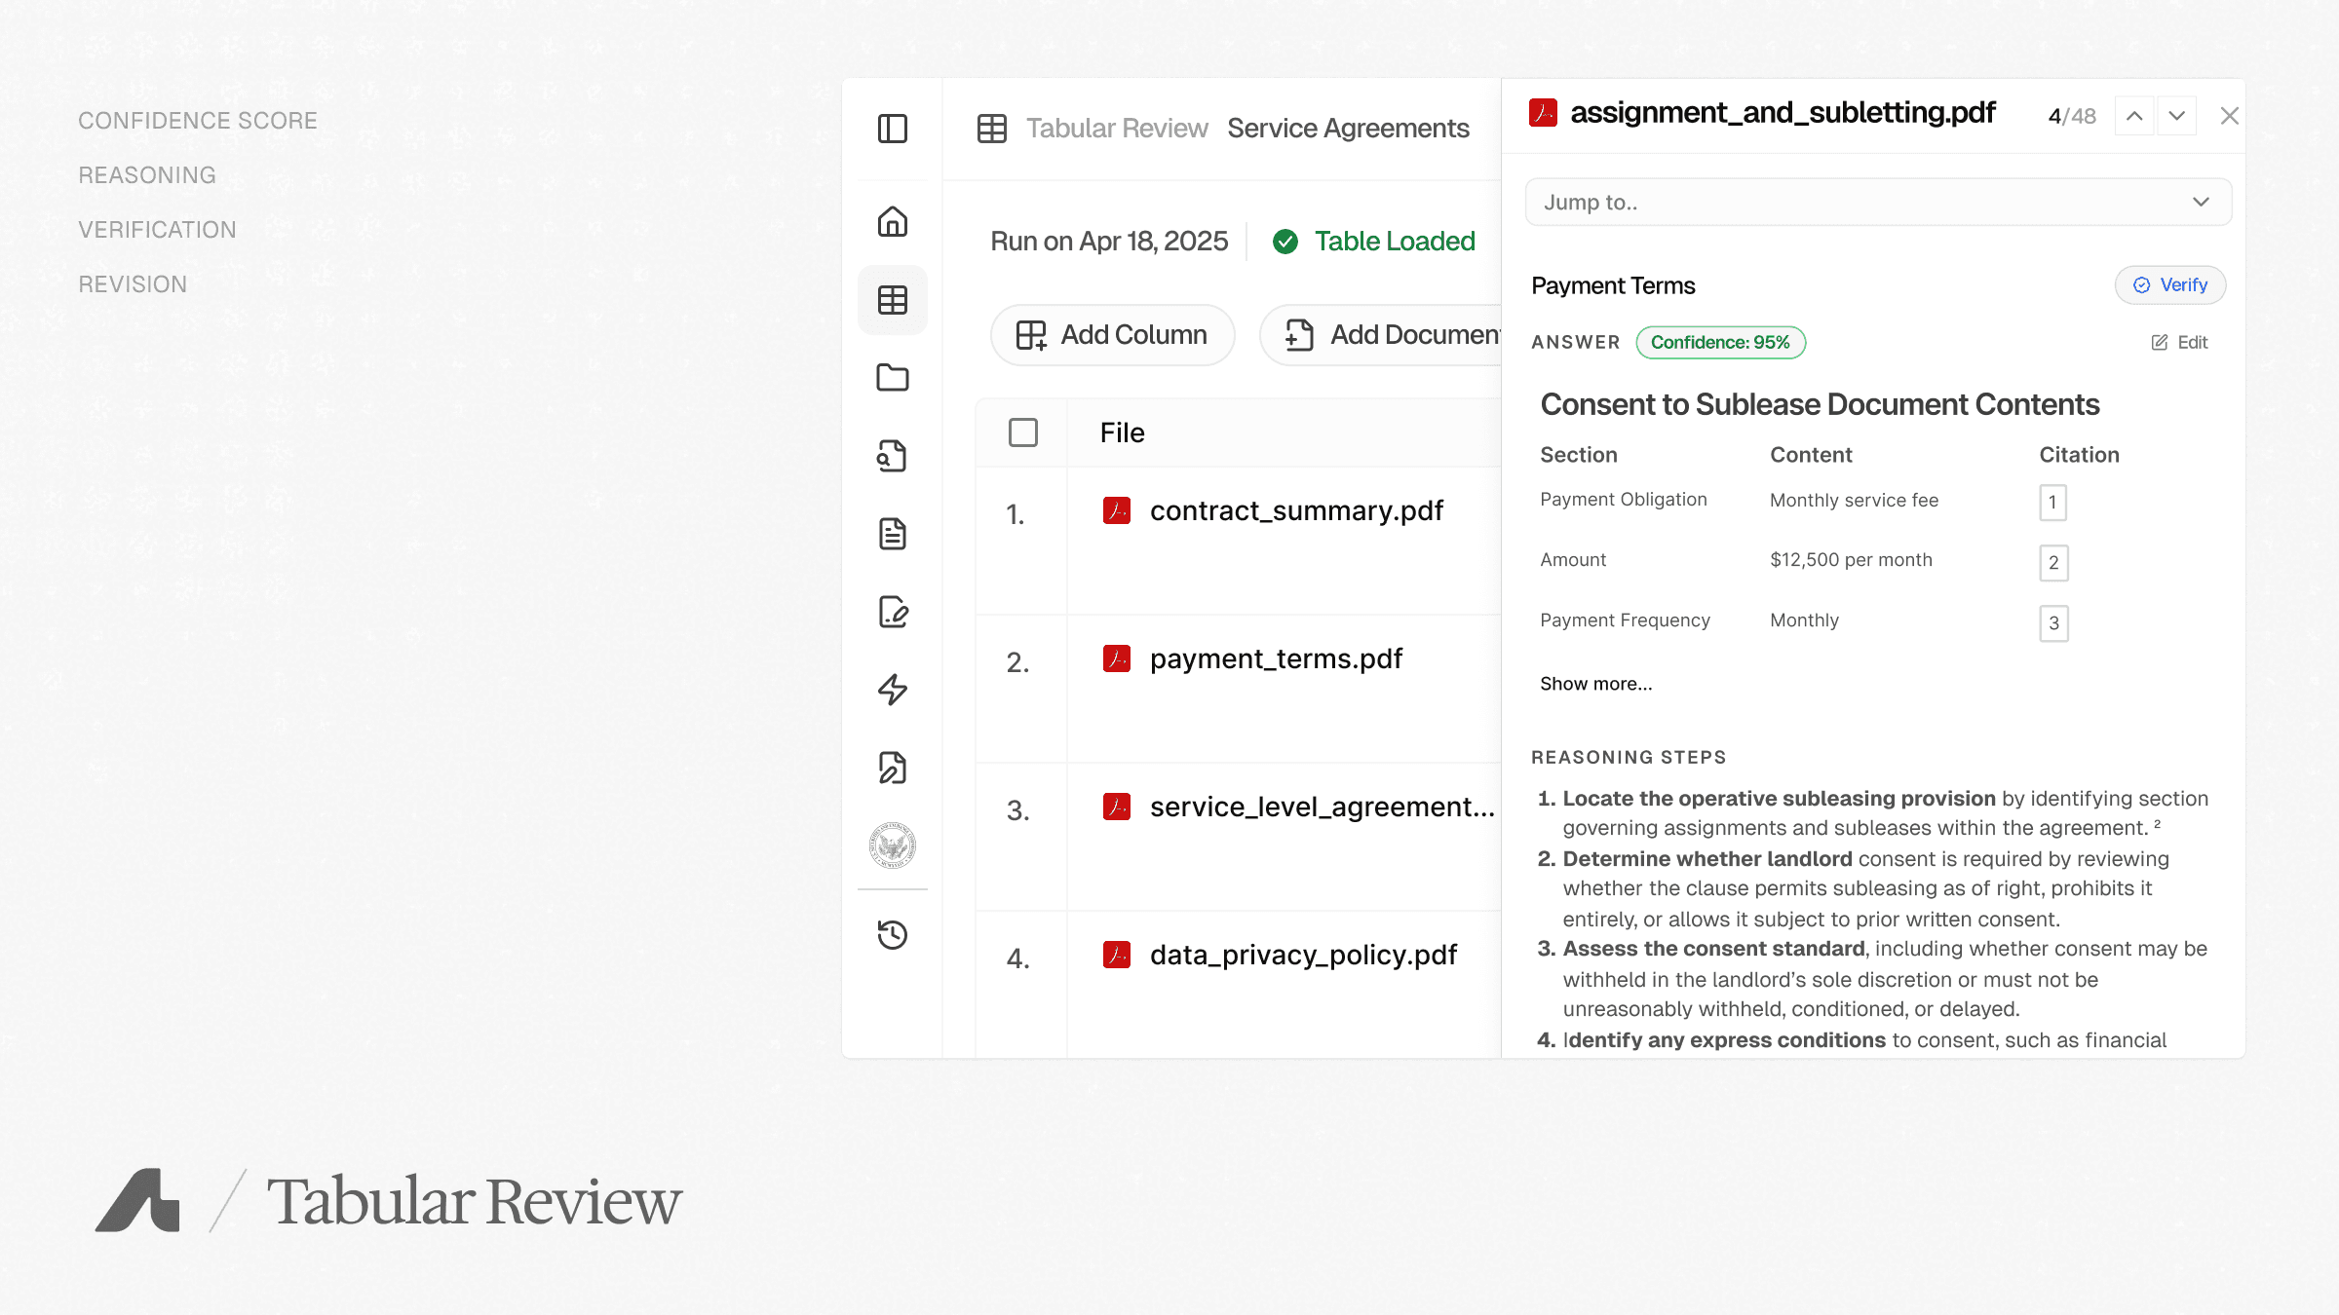The image size is (2339, 1315).
Task: Open the history clock icon
Action: click(x=892, y=935)
